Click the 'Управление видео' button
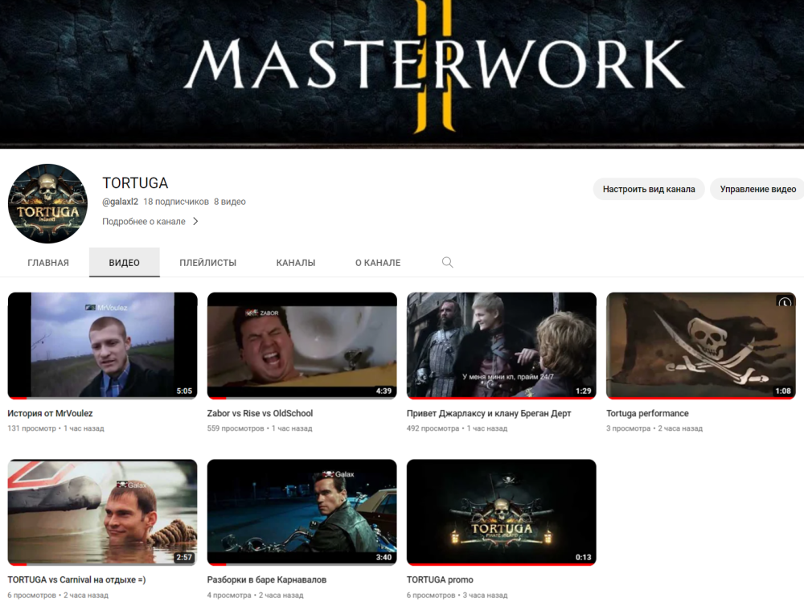This screenshot has height=610, width=804. tap(757, 190)
